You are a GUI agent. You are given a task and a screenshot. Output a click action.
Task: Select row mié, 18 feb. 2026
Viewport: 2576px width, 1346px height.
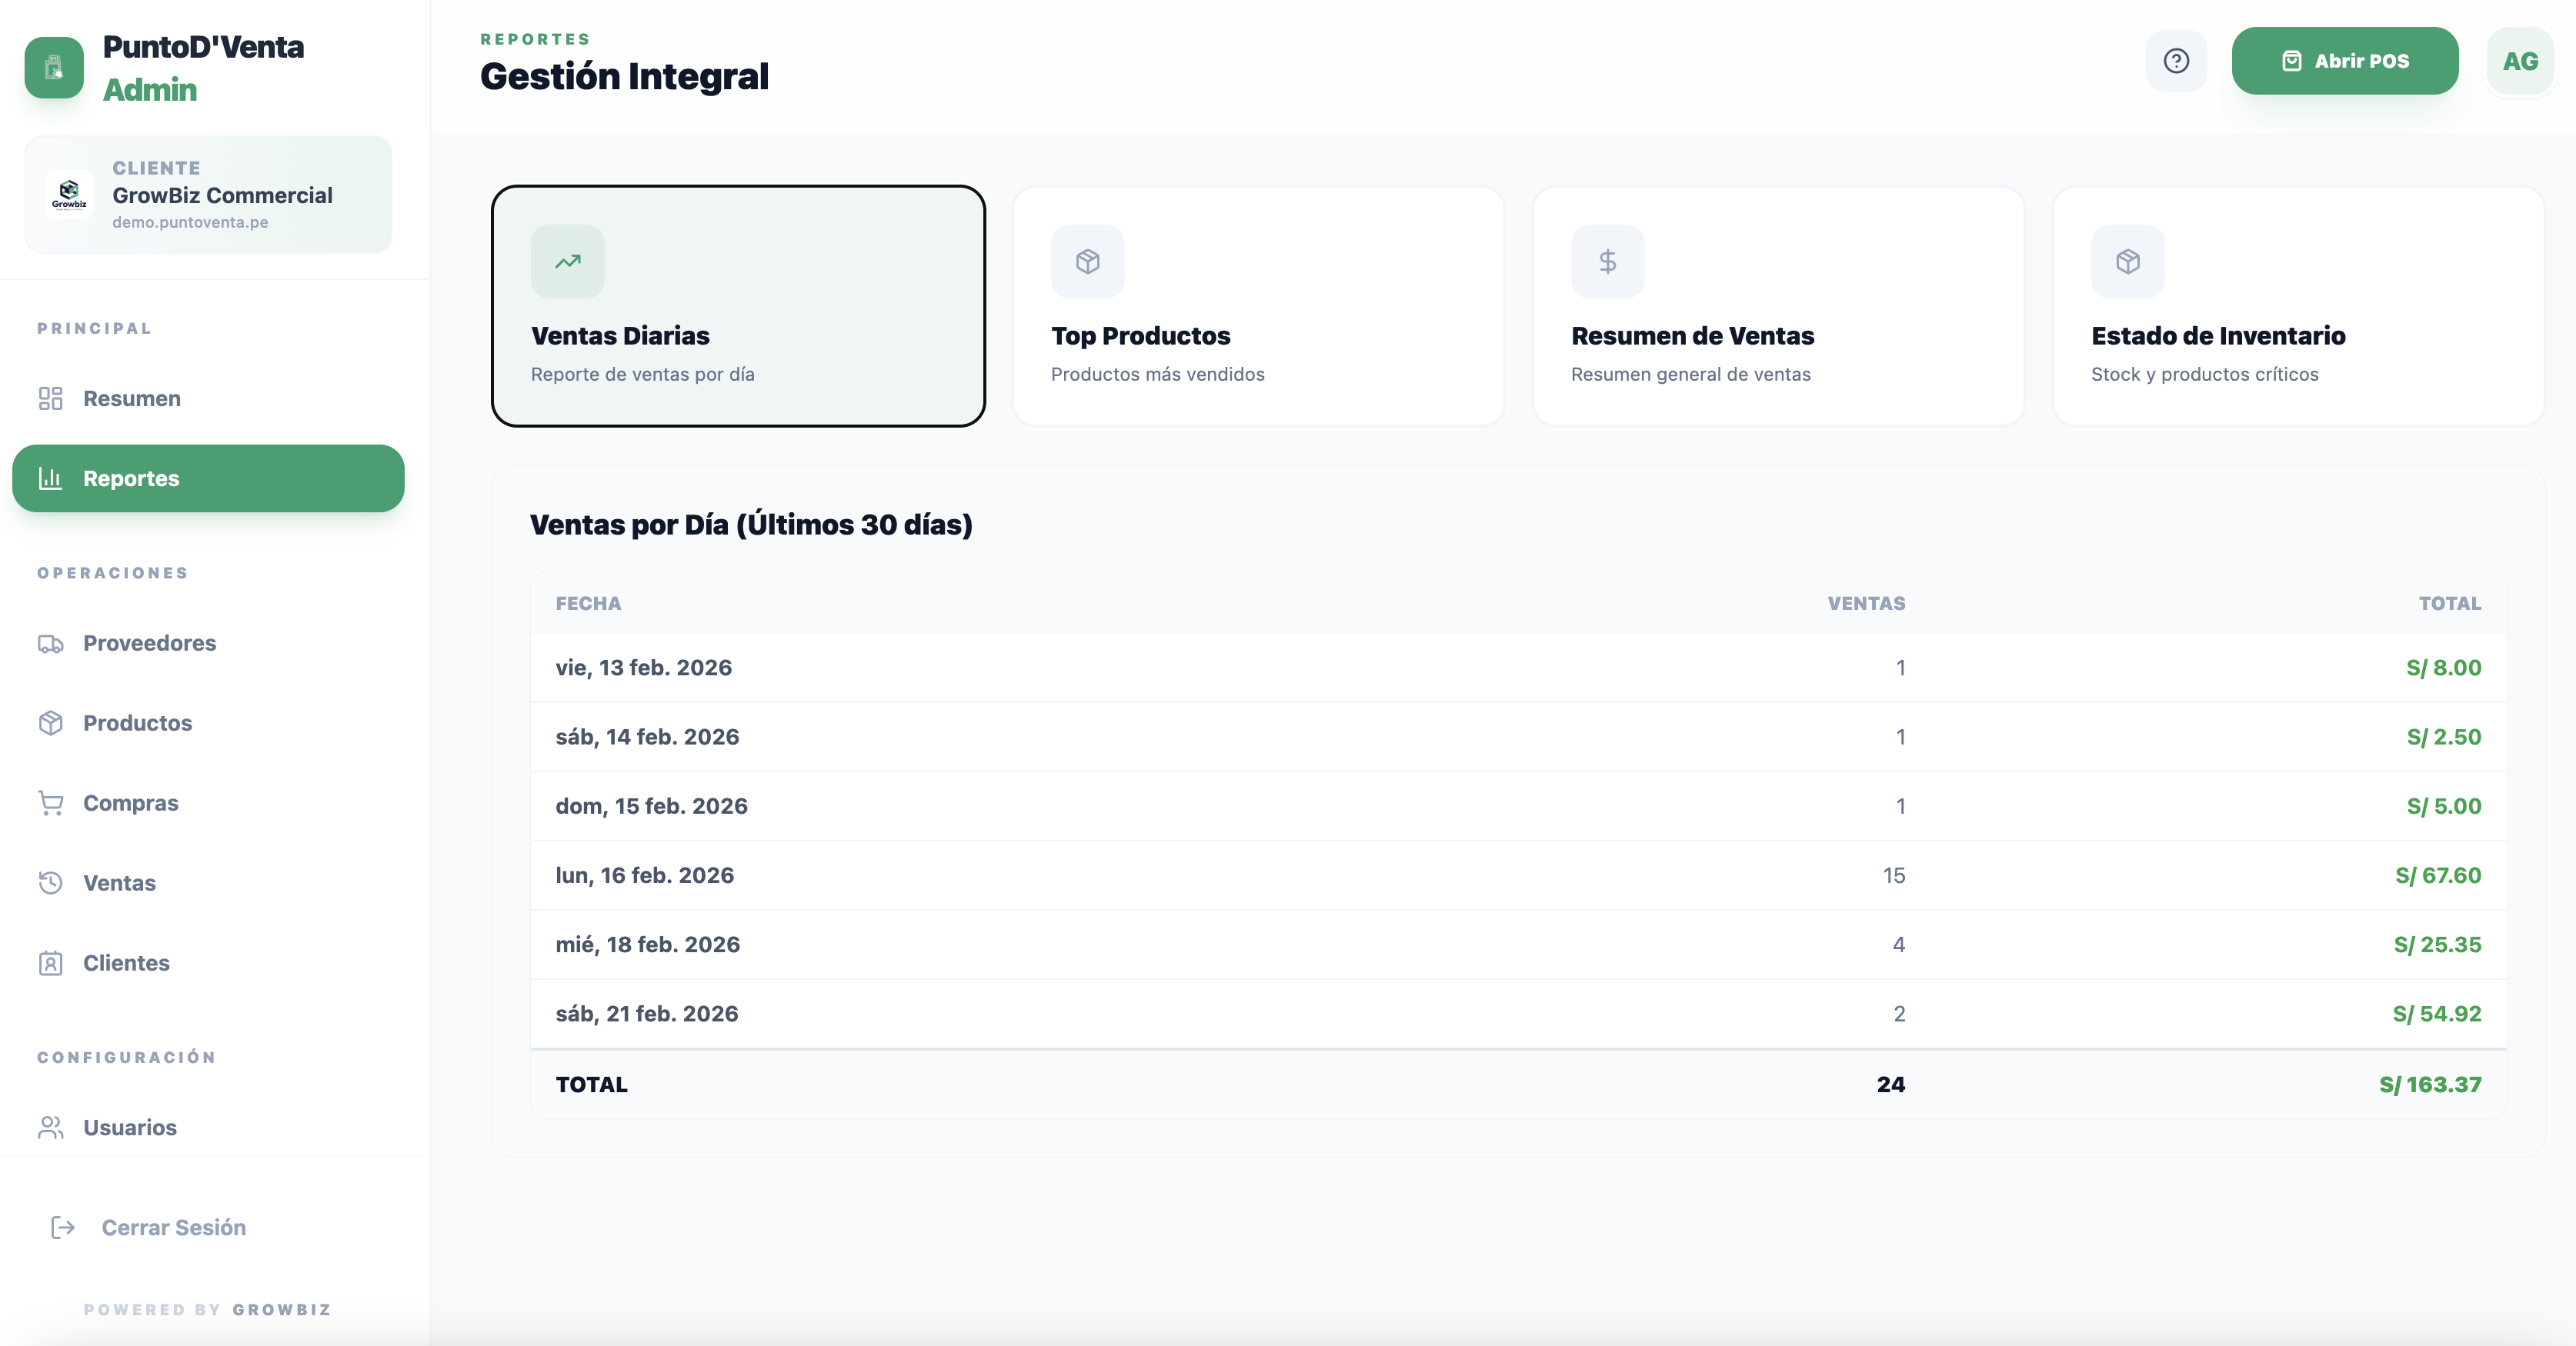1518,944
